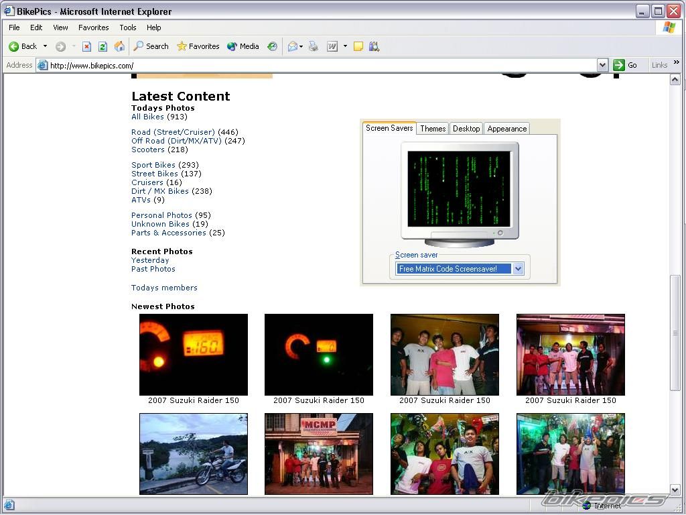The height and width of the screenshot is (515, 686).
Task: Open the Tools menu
Action: click(127, 27)
